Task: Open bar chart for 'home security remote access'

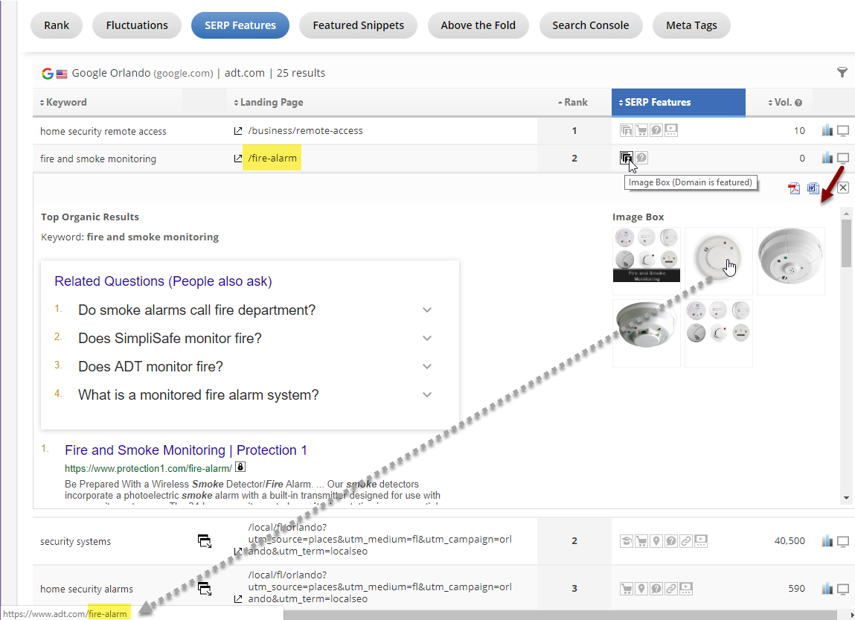Action: pyautogui.click(x=827, y=131)
